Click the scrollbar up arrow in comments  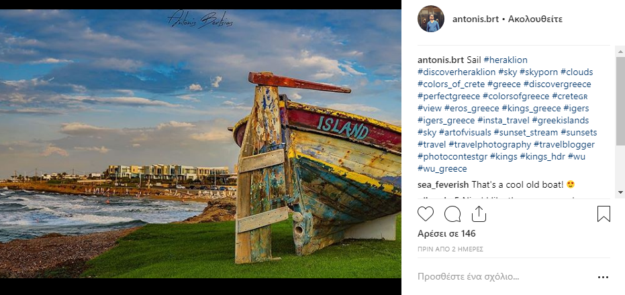click(x=620, y=52)
